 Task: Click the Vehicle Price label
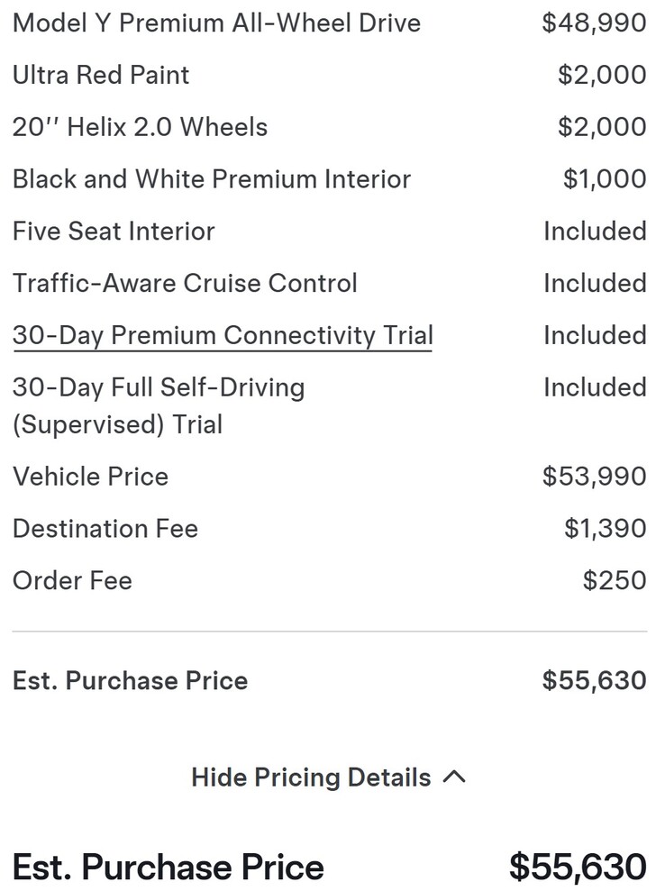tap(90, 477)
